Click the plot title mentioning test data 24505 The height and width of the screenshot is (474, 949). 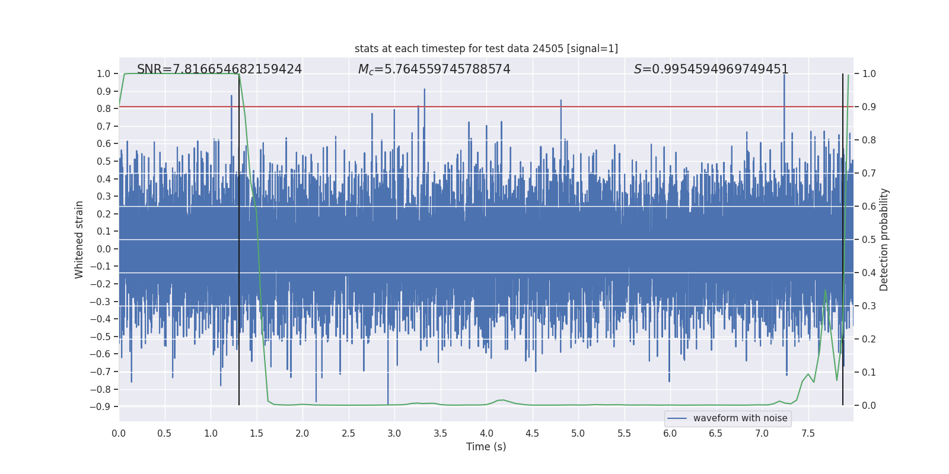pyautogui.click(x=486, y=49)
